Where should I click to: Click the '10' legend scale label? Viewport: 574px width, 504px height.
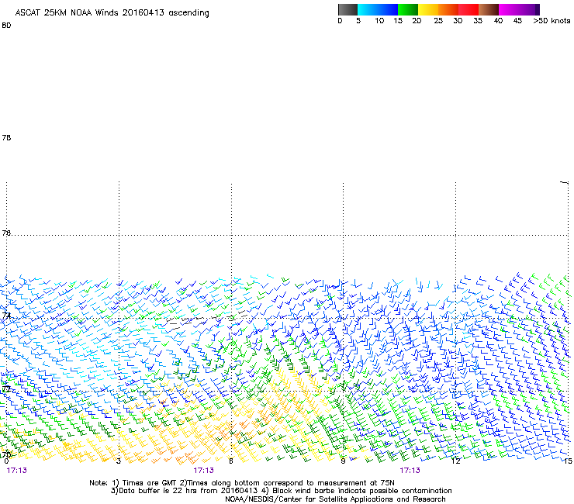click(379, 21)
